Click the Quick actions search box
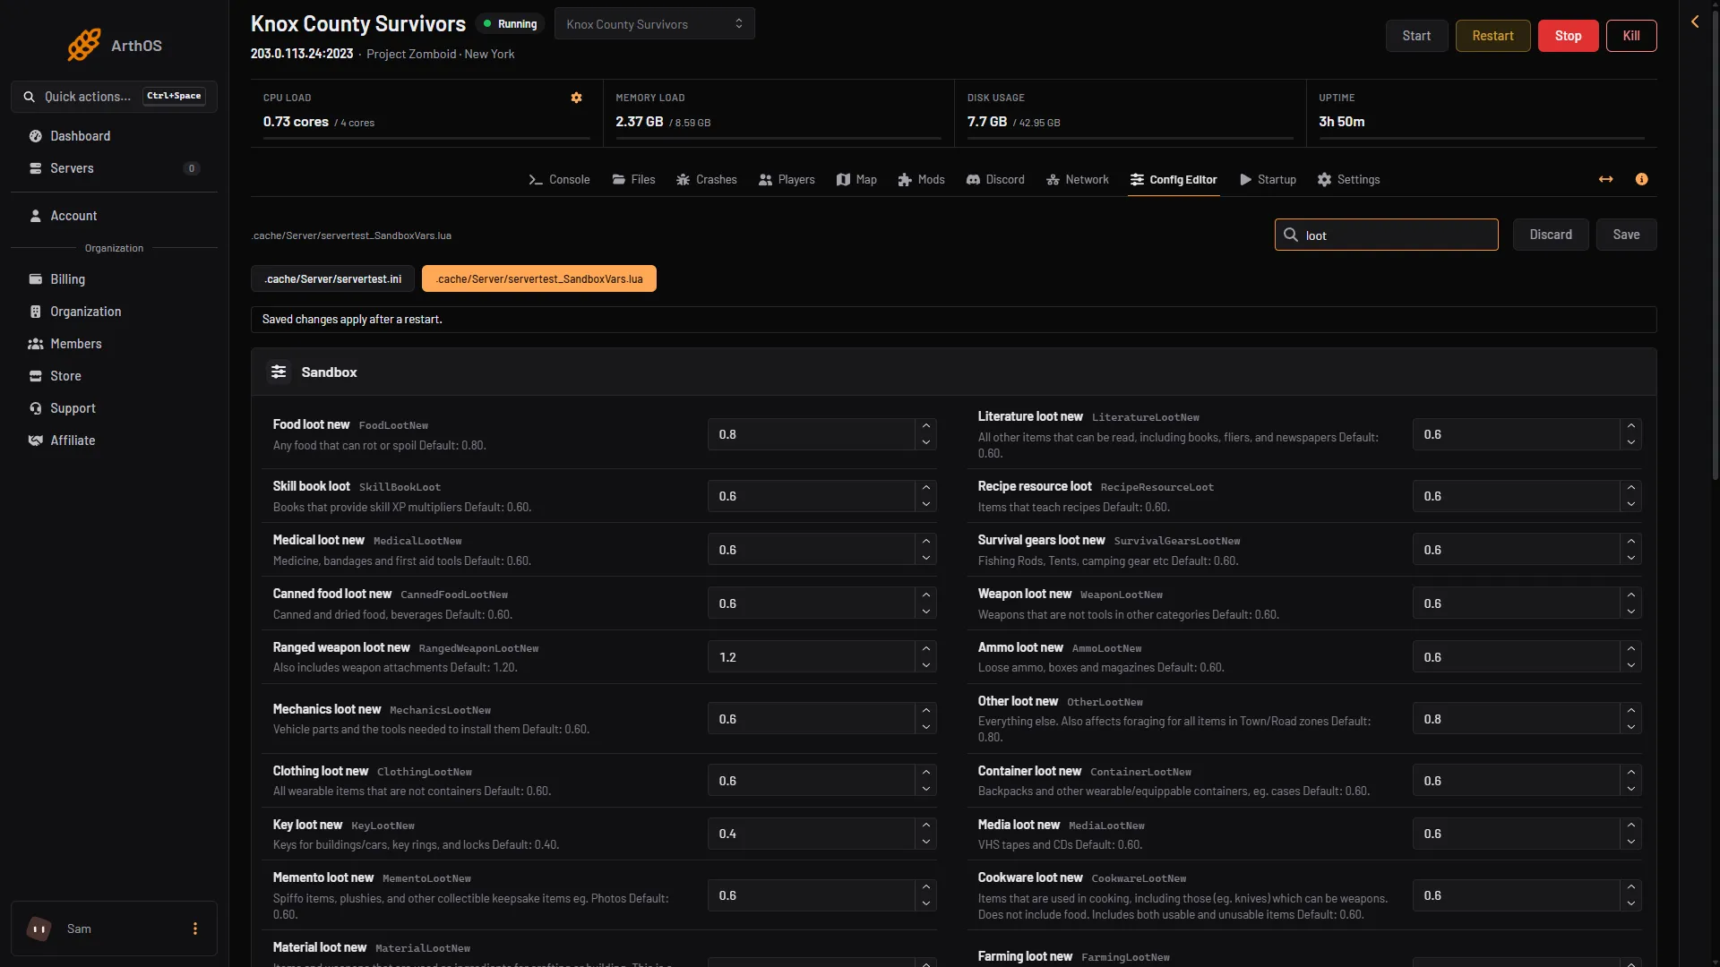The width and height of the screenshot is (1720, 967). tap(114, 96)
